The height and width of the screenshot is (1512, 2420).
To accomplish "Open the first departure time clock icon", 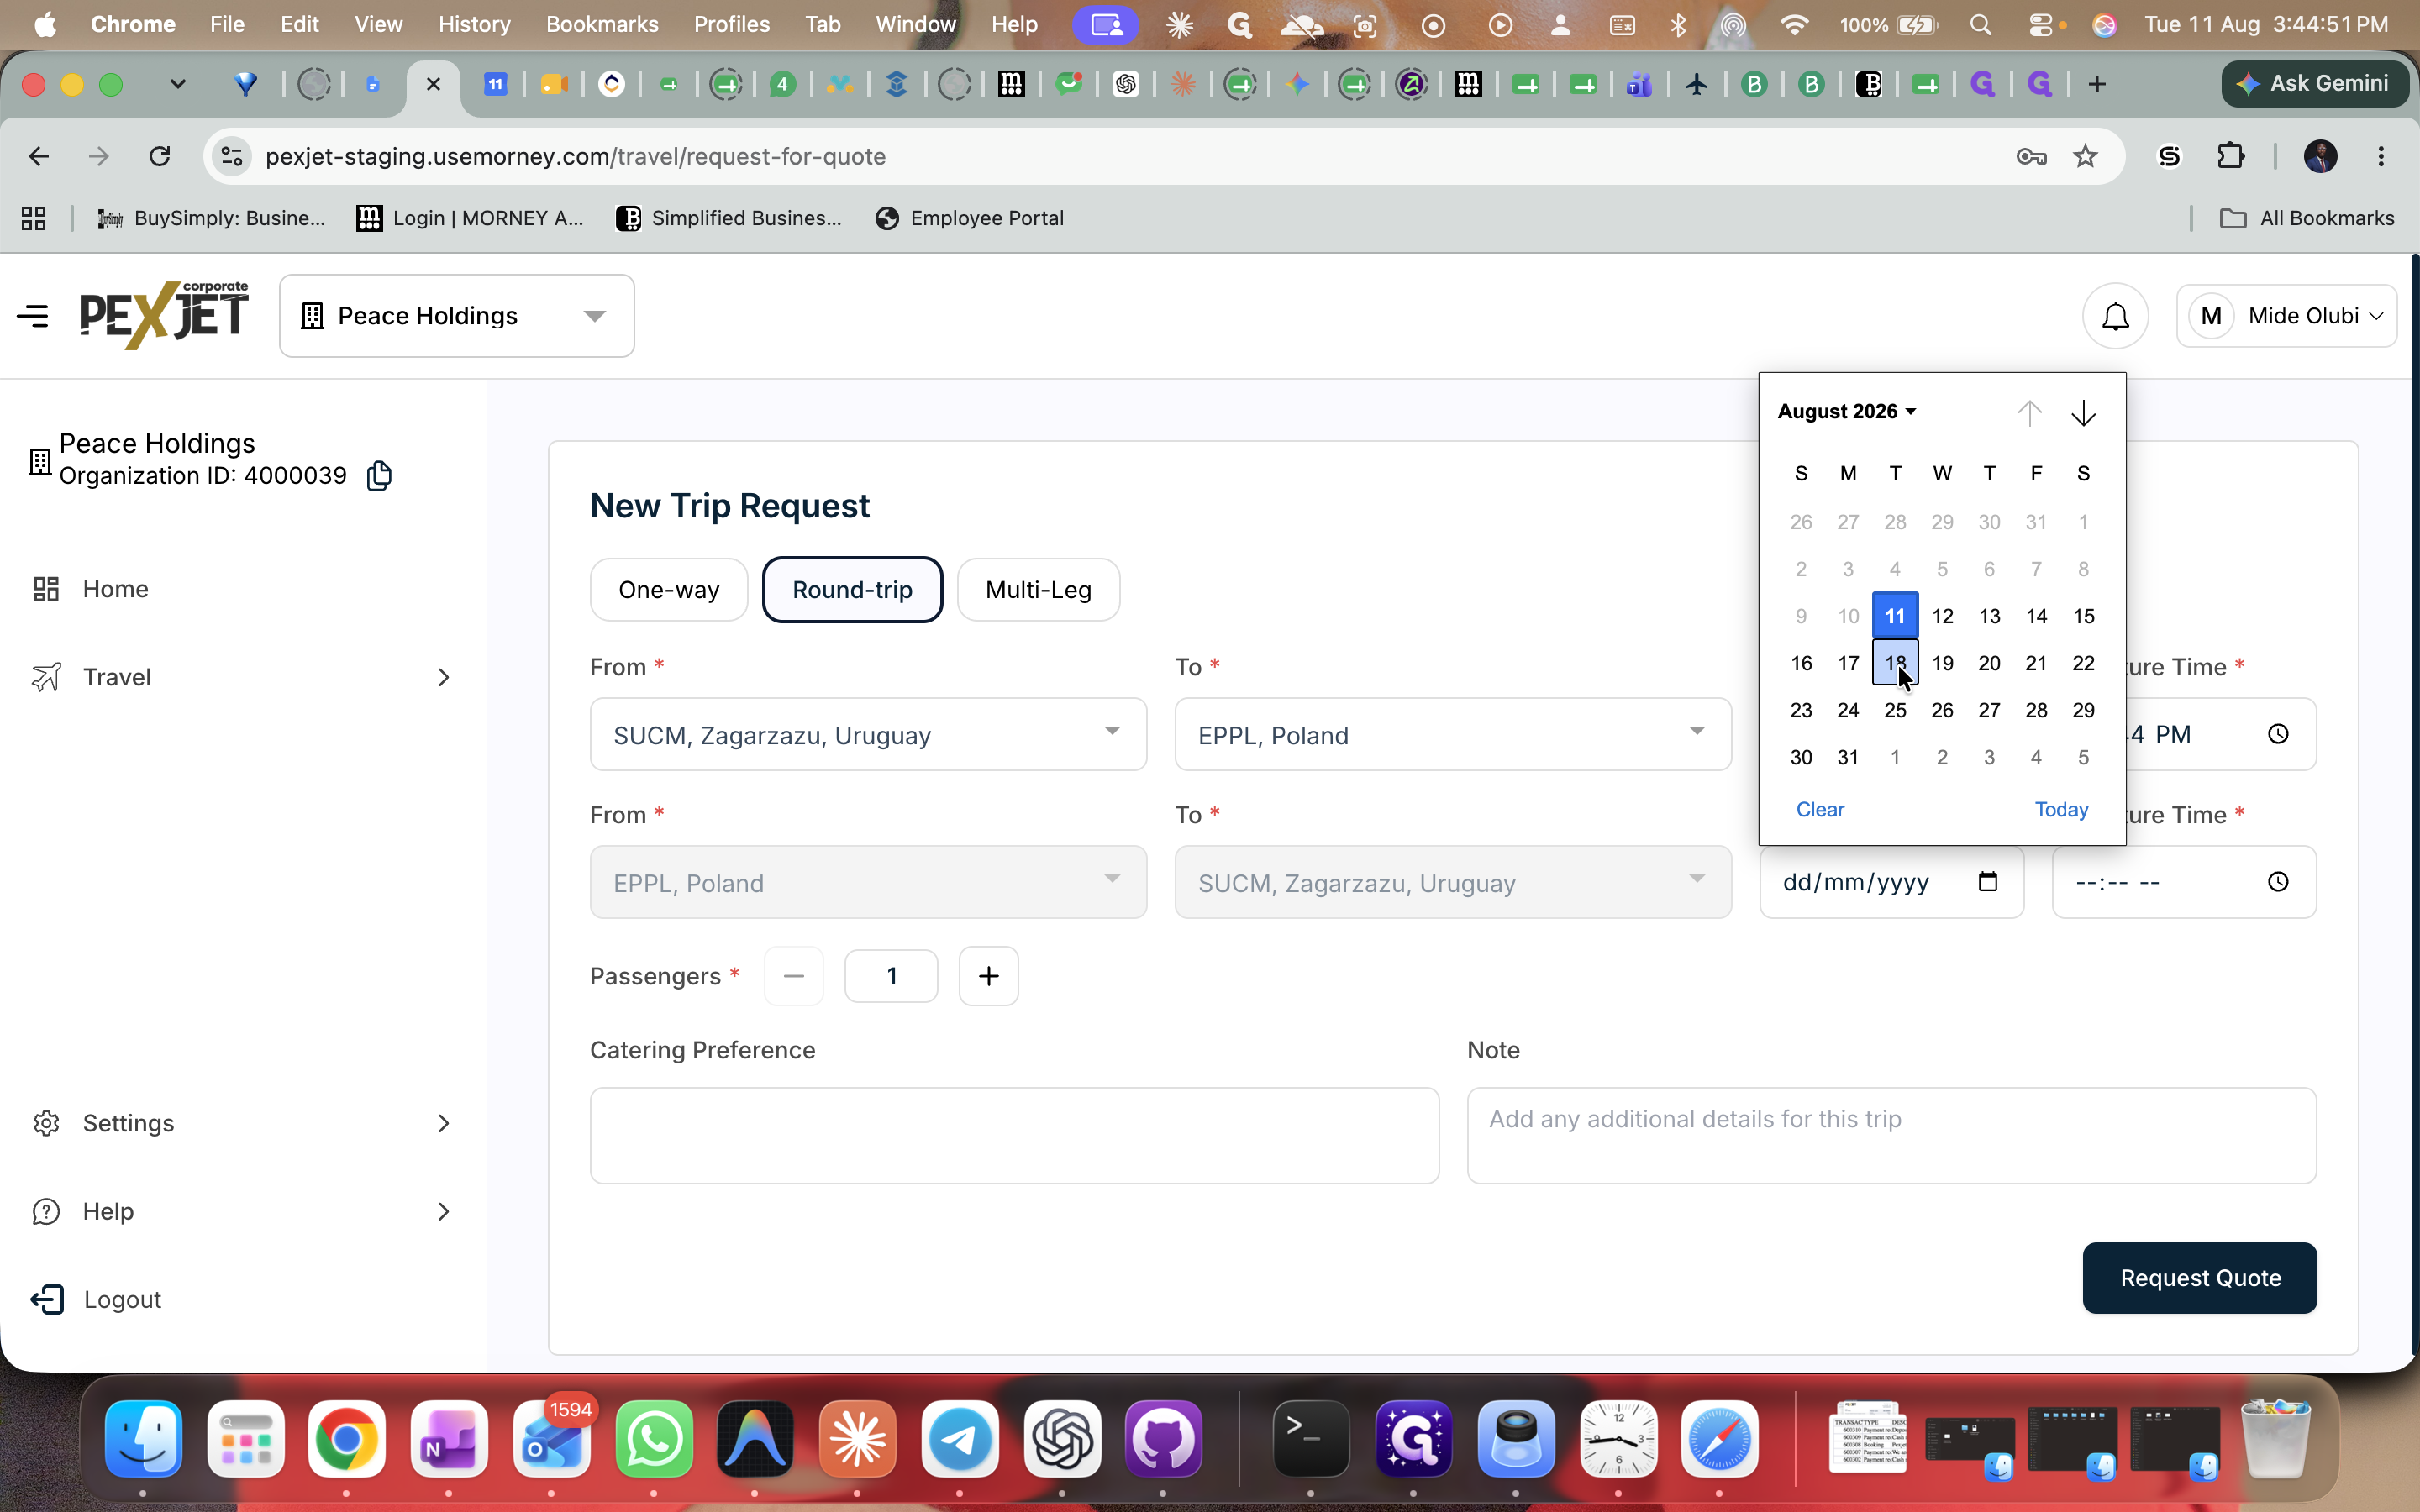I will point(2278,734).
